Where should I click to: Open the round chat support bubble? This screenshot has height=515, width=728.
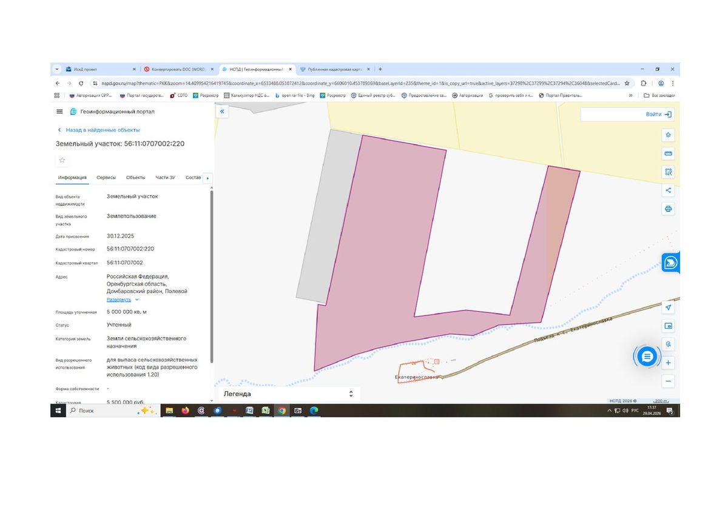[x=647, y=356]
